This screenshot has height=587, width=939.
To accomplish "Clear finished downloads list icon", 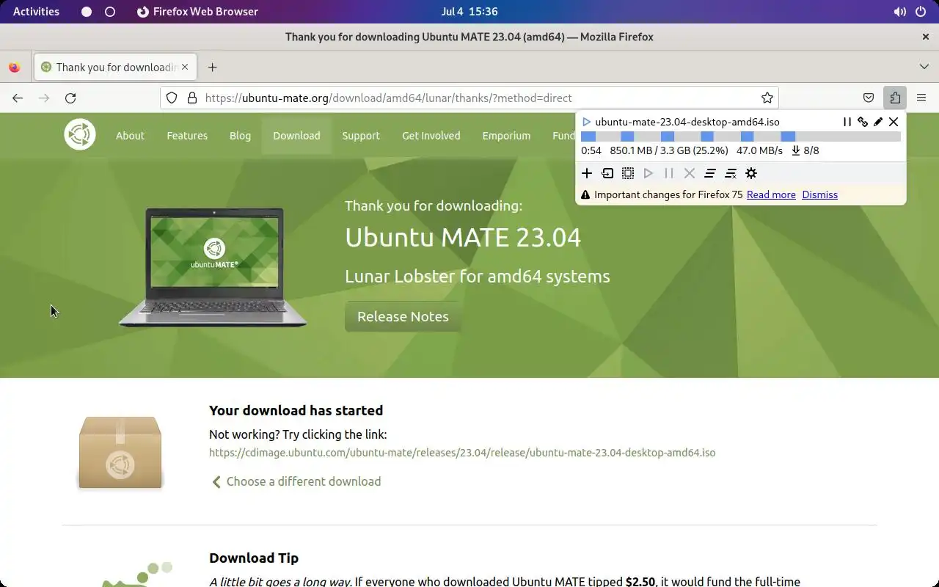I will 731,173.
